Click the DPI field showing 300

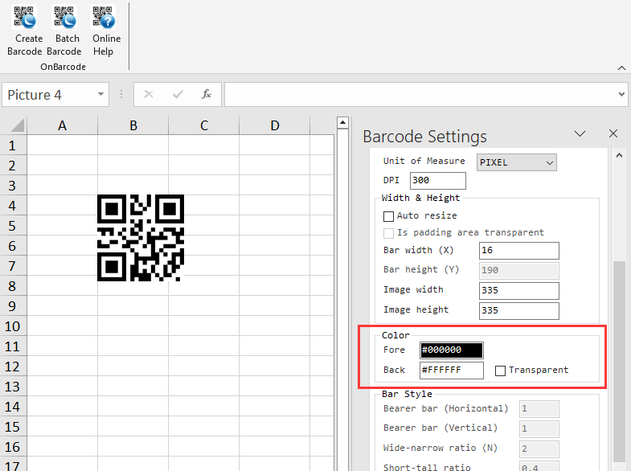437,181
